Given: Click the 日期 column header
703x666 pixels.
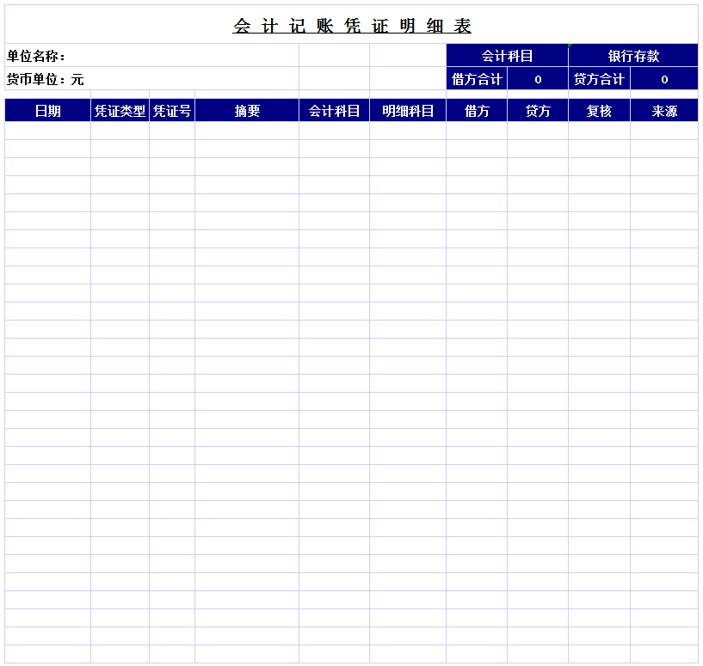Looking at the screenshot, I should [x=47, y=111].
